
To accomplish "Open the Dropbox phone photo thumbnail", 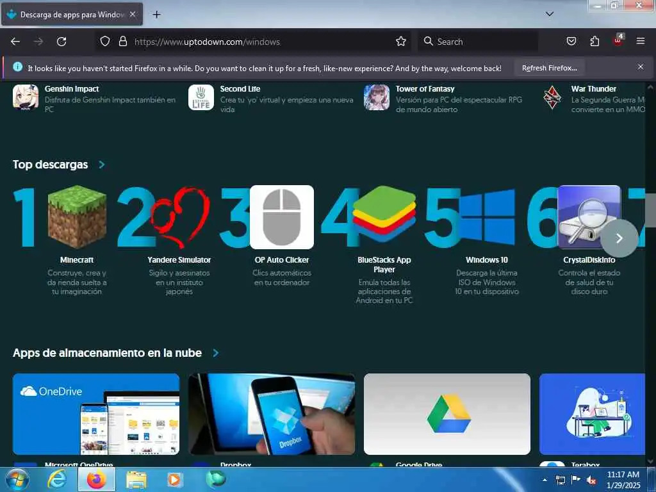I will click(x=272, y=414).
